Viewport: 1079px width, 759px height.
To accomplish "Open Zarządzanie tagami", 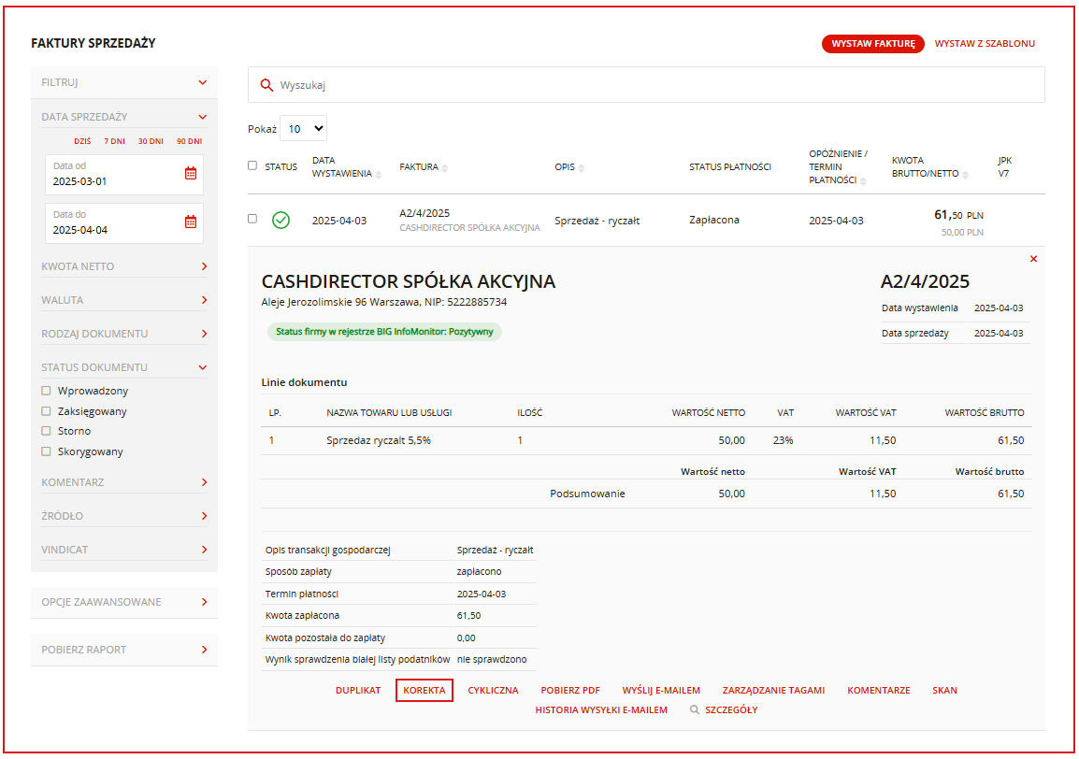I will coord(773,690).
